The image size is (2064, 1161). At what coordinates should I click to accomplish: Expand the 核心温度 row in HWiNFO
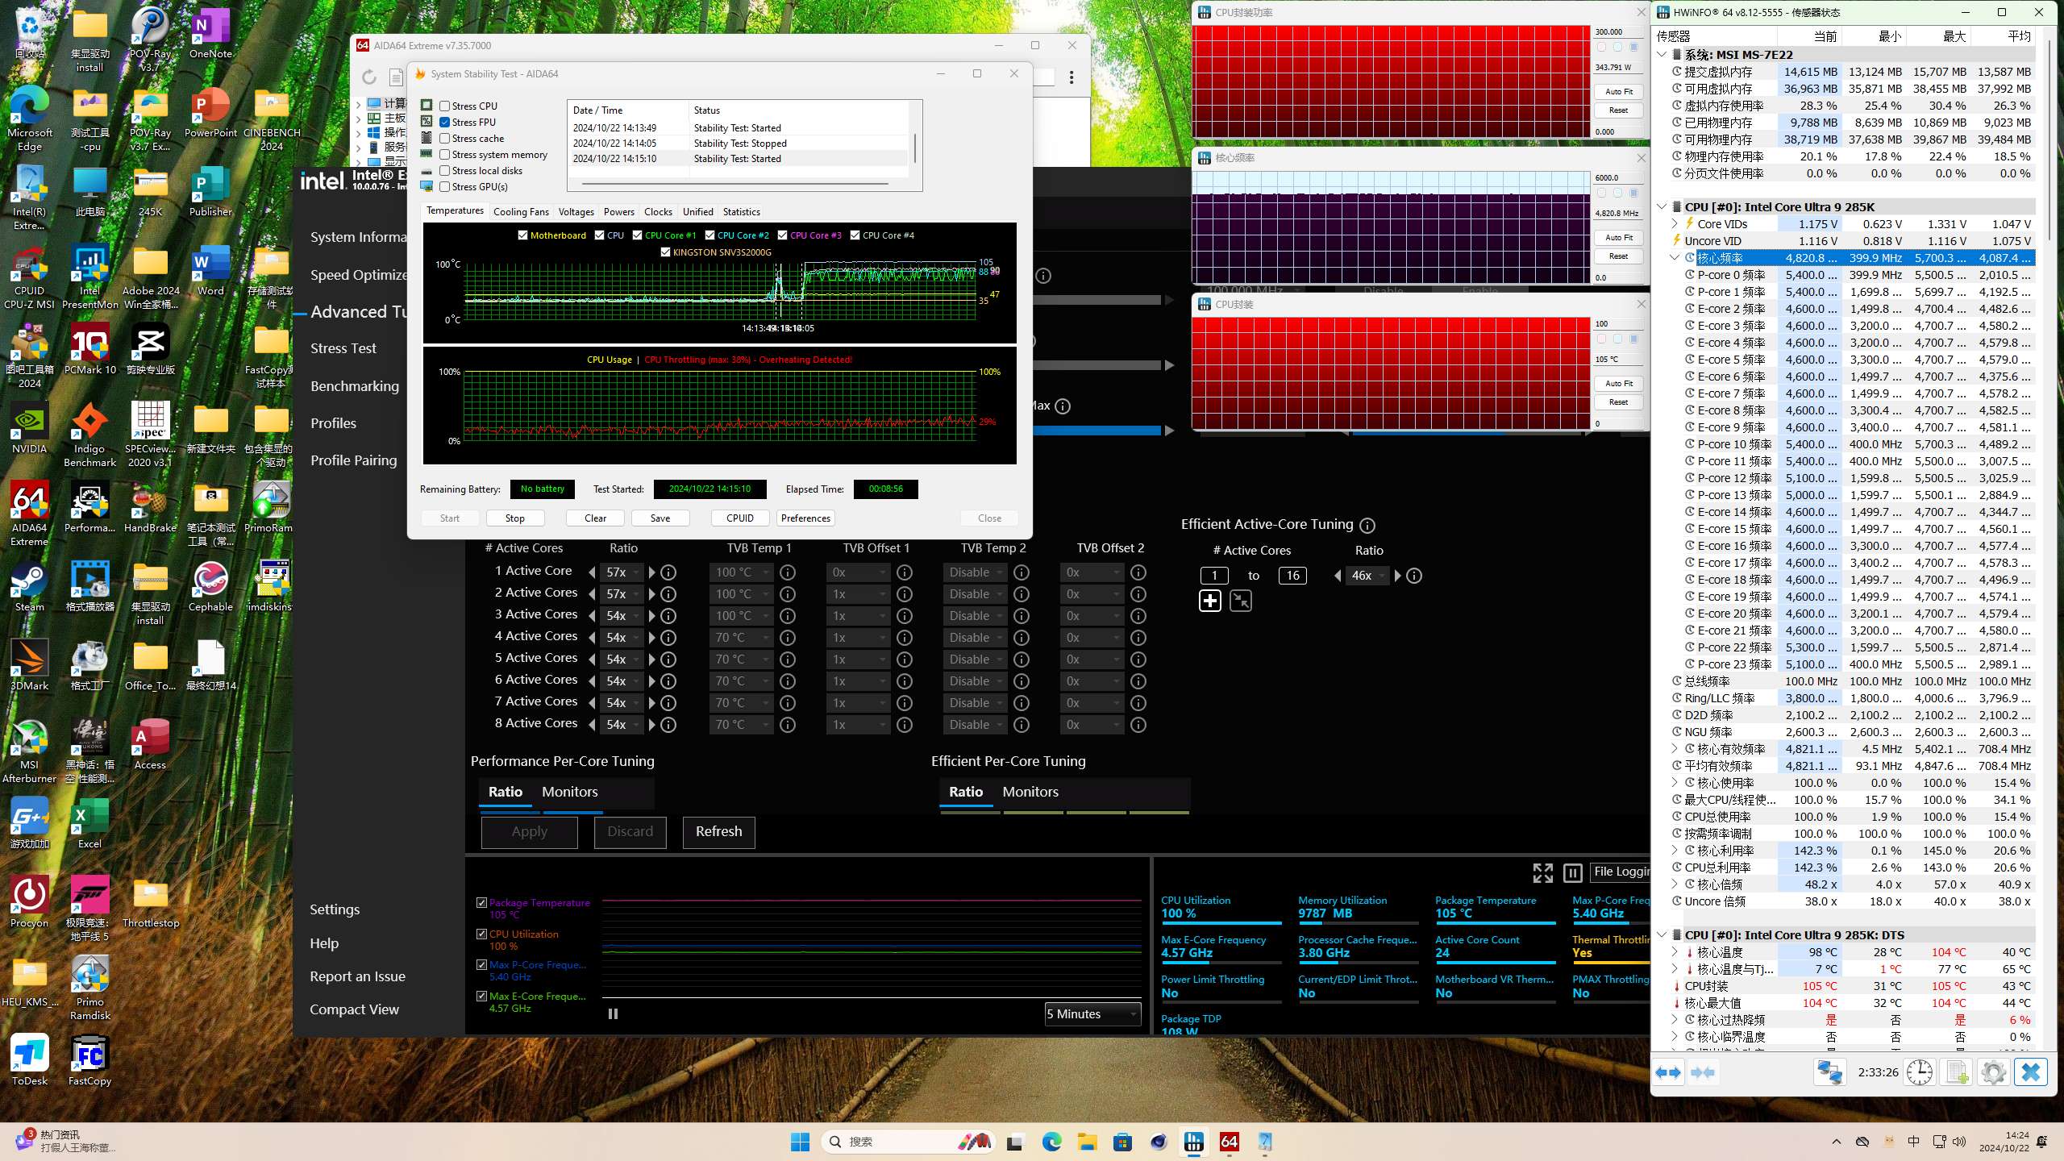tap(1675, 952)
